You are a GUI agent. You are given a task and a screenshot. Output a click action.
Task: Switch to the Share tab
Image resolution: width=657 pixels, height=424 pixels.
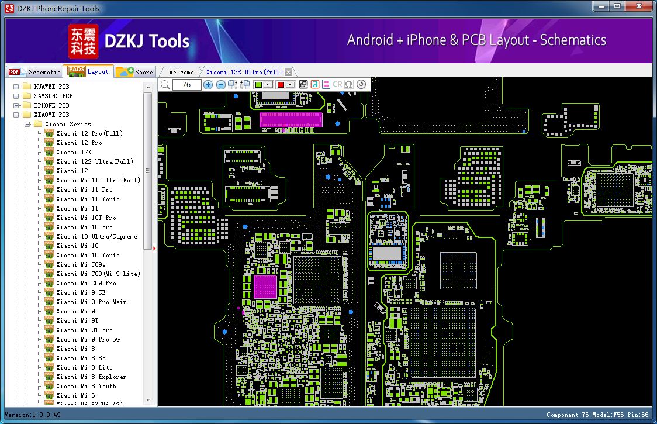[135, 72]
